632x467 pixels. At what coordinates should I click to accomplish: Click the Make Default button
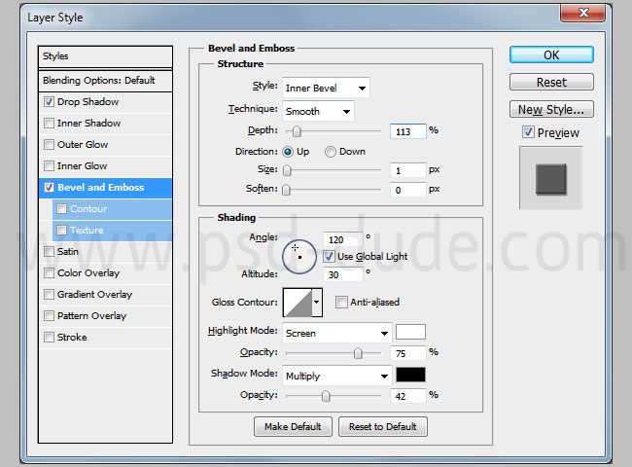[293, 427]
